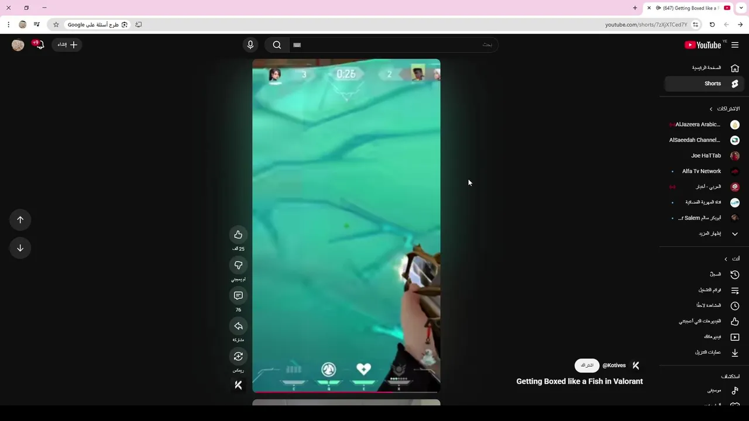
Task: Open Google Lens ask button in address bar
Action: pos(97,25)
